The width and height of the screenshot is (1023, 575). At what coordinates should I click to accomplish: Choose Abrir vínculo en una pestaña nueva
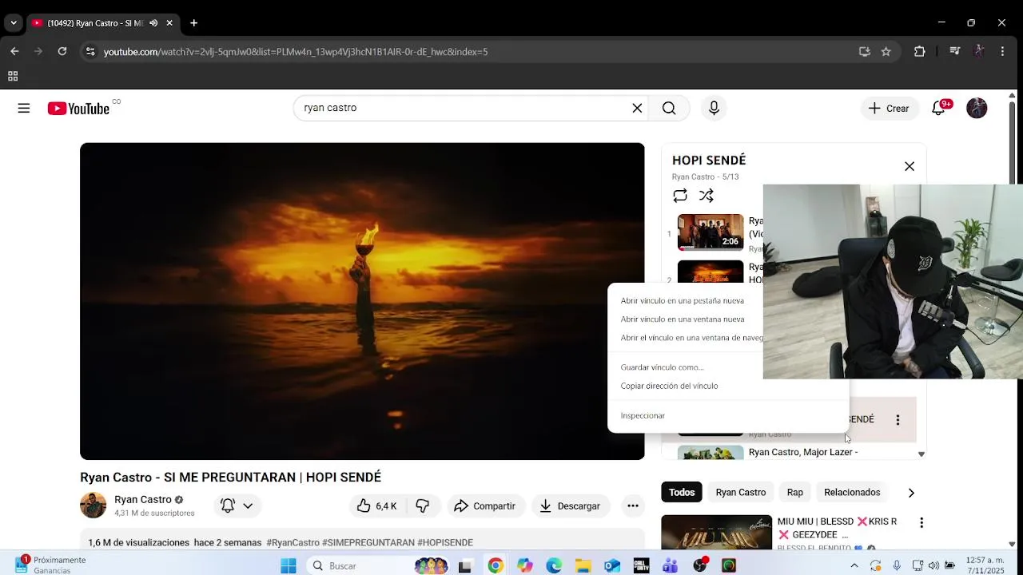[x=682, y=301]
